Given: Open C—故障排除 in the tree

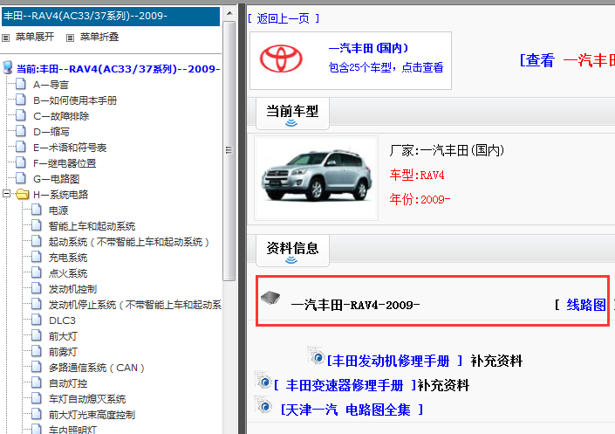Looking at the screenshot, I should [x=61, y=116].
